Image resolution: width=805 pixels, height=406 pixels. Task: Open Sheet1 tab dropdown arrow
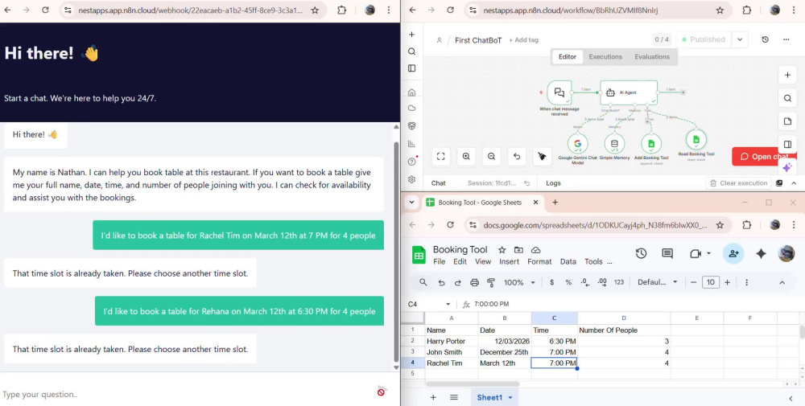[x=510, y=397]
